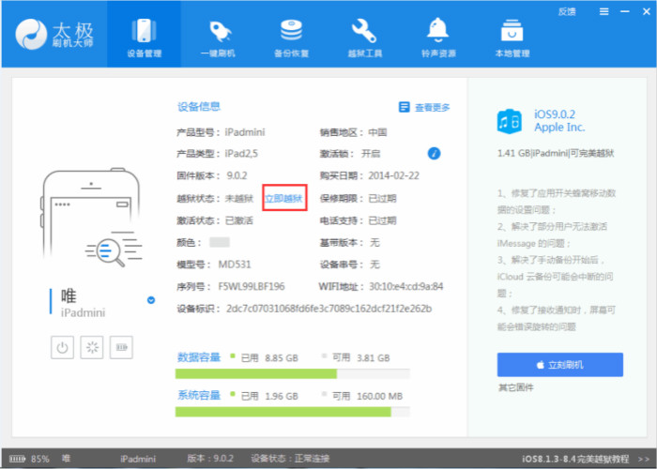Click serial number F5WL99LBF196
Screen dimensions: 657x469
click(x=252, y=286)
